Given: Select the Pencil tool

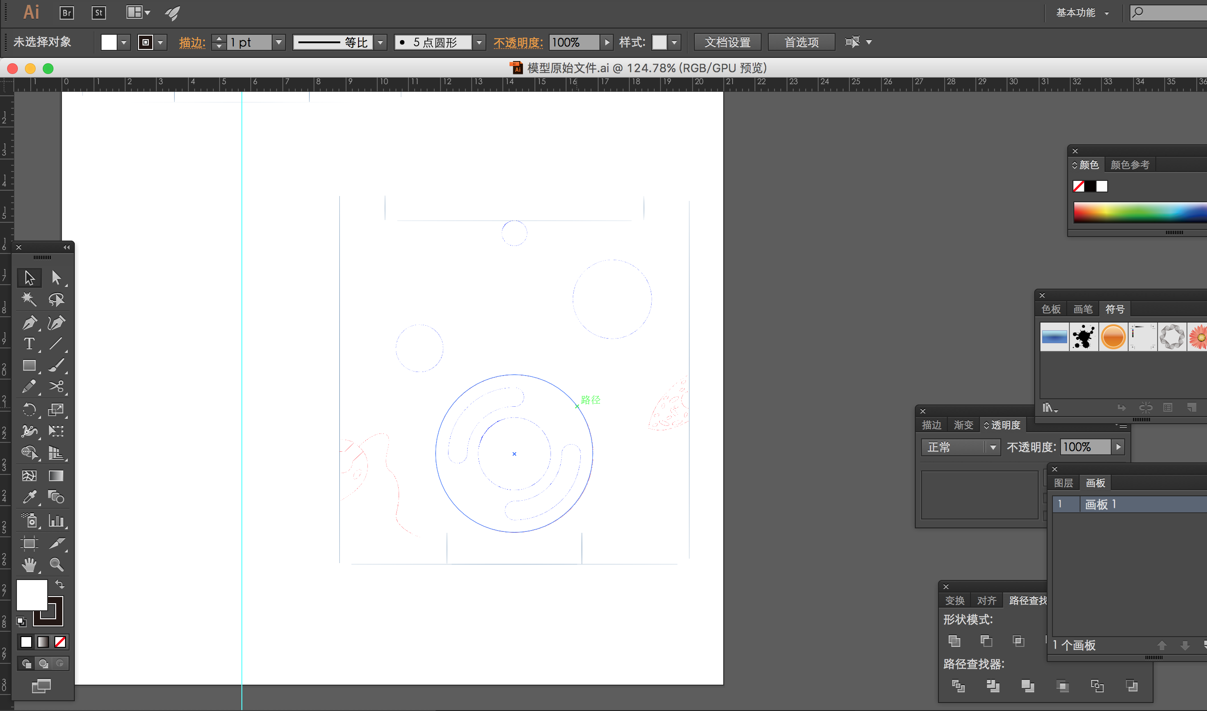Looking at the screenshot, I should click(x=29, y=387).
